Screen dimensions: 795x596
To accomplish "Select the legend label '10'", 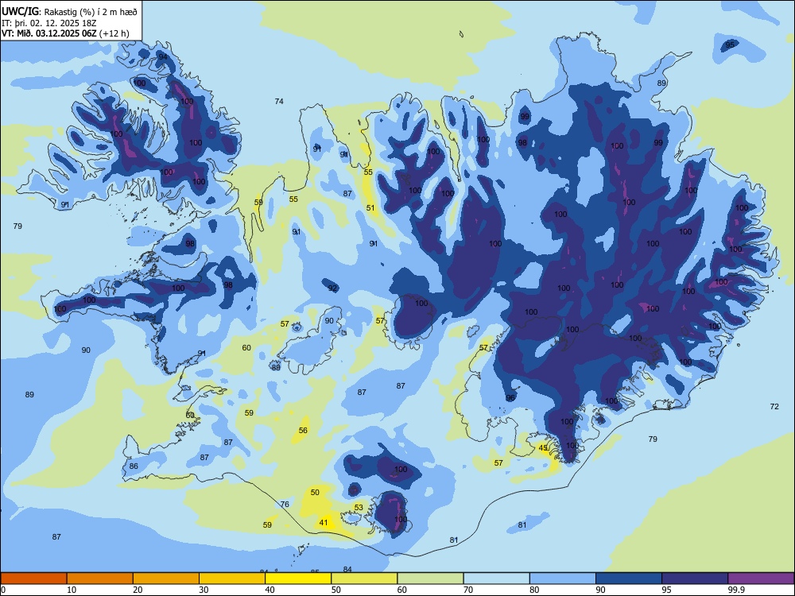I will click(72, 590).
